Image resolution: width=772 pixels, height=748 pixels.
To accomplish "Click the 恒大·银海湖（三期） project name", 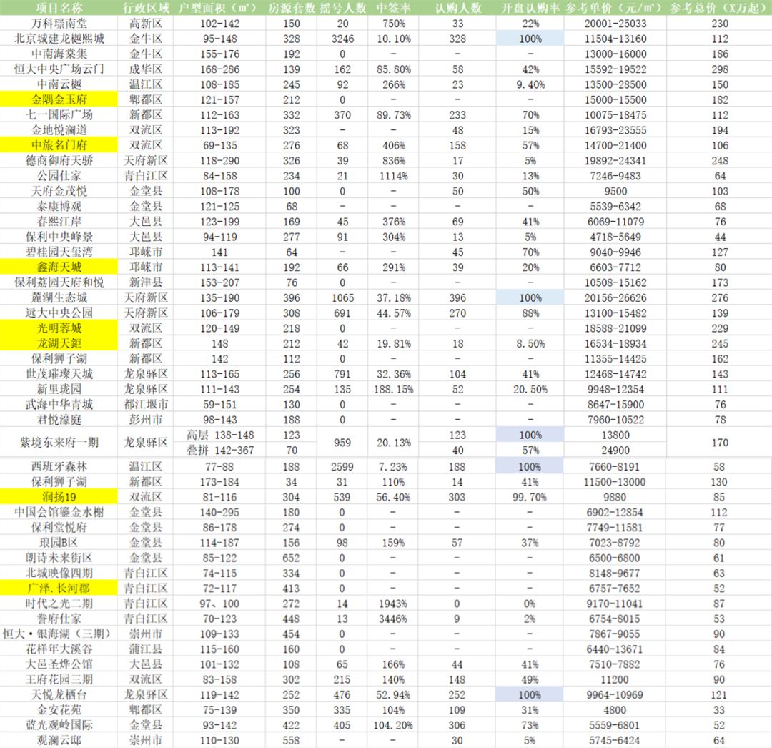I will pyautogui.click(x=56, y=634).
